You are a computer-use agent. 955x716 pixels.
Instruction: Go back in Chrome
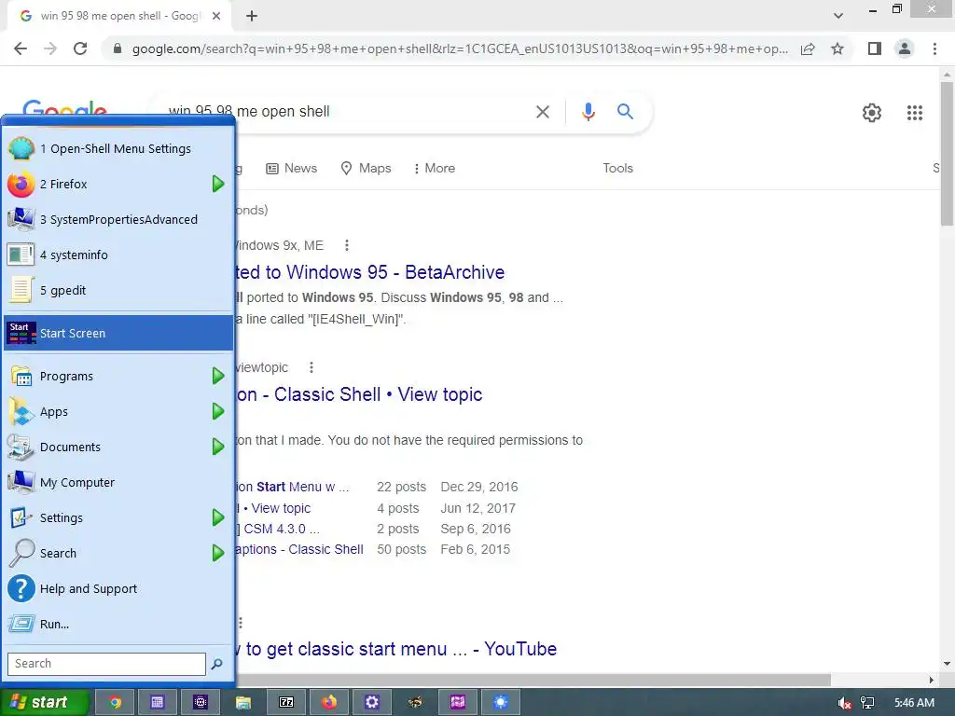tap(21, 48)
